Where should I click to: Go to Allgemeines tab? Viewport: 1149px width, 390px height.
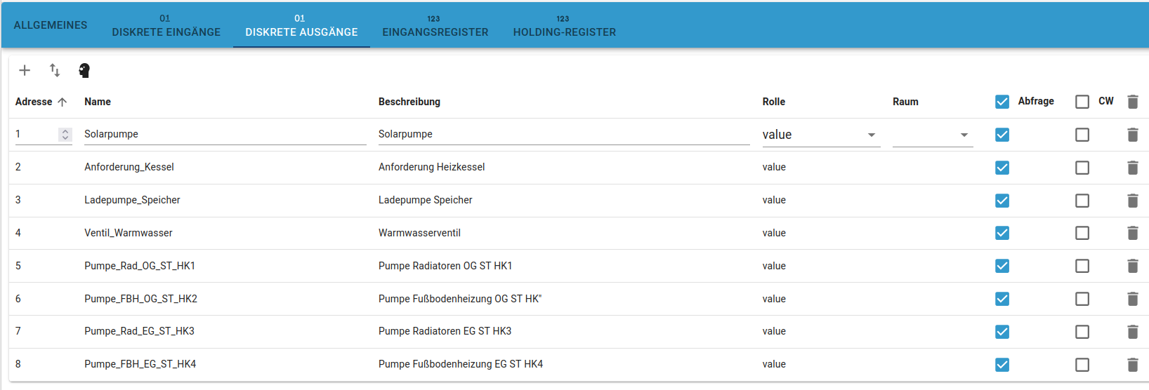pyautogui.click(x=51, y=25)
